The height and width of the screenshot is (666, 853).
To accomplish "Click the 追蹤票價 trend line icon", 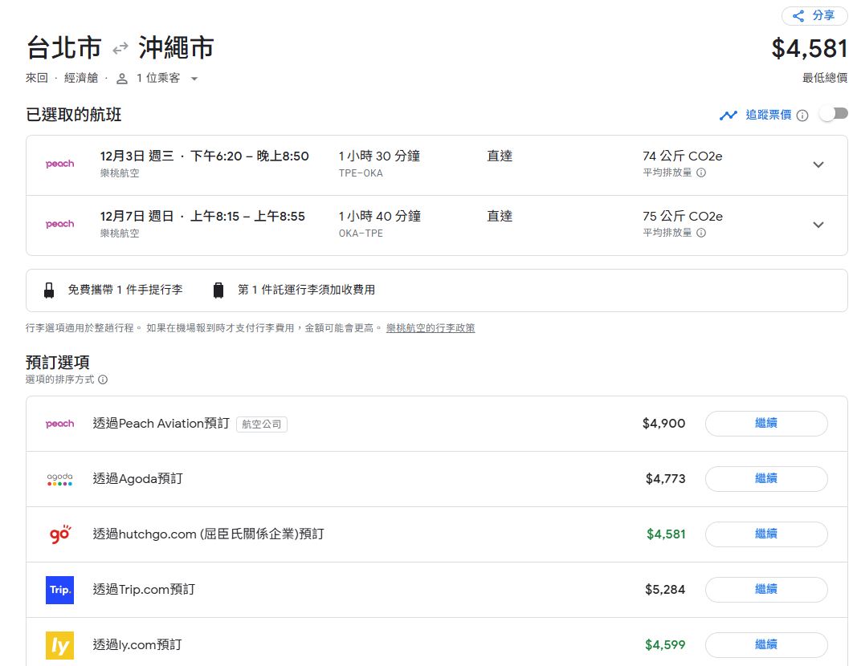I will coord(728,116).
